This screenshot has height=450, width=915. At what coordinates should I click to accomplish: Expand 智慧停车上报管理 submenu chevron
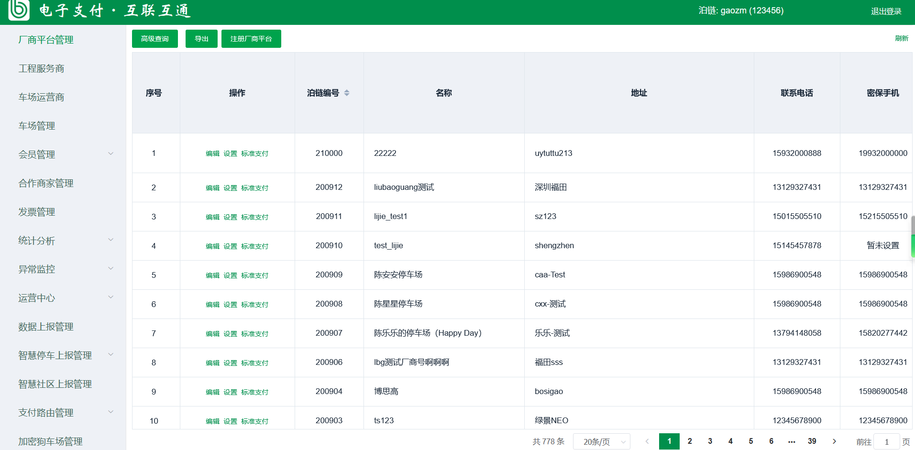pos(111,354)
